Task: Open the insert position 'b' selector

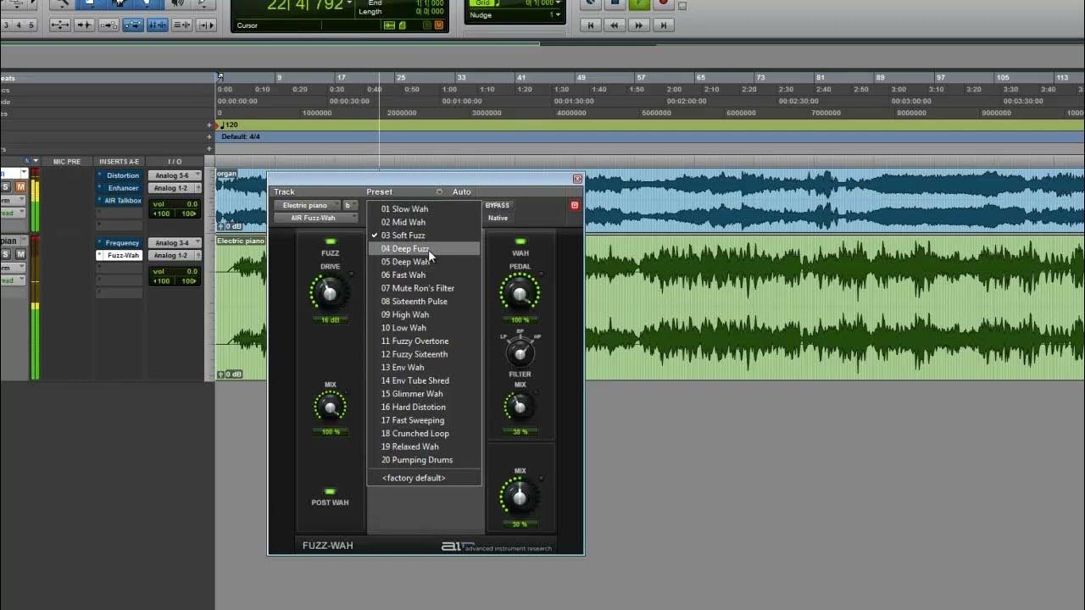Action: [350, 205]
